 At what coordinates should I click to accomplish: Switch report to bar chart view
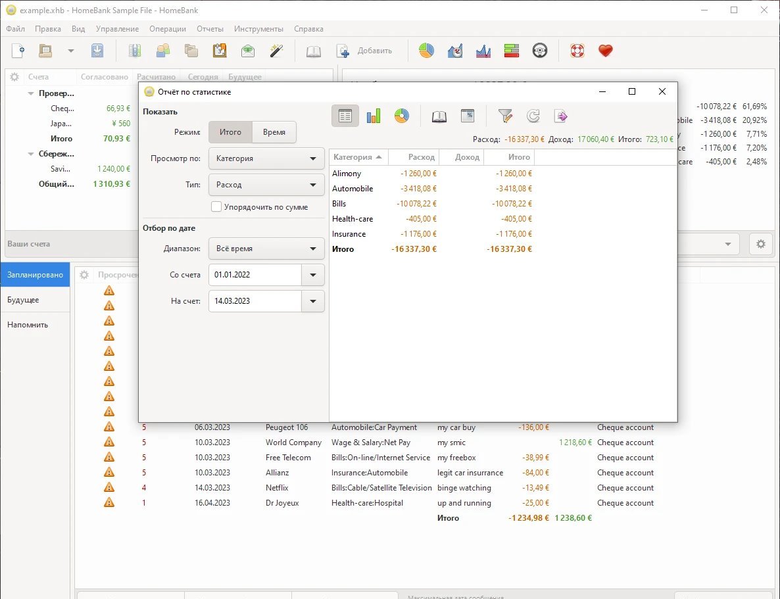click(x=374, y=116)
